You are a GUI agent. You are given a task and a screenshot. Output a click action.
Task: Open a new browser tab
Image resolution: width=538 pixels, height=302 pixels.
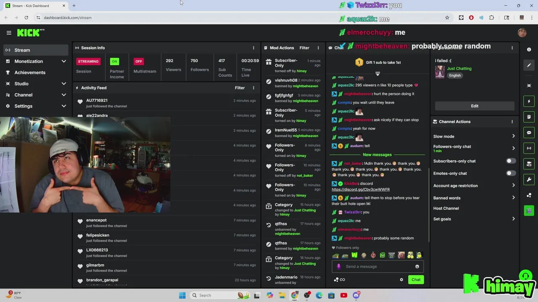point(74,6)
